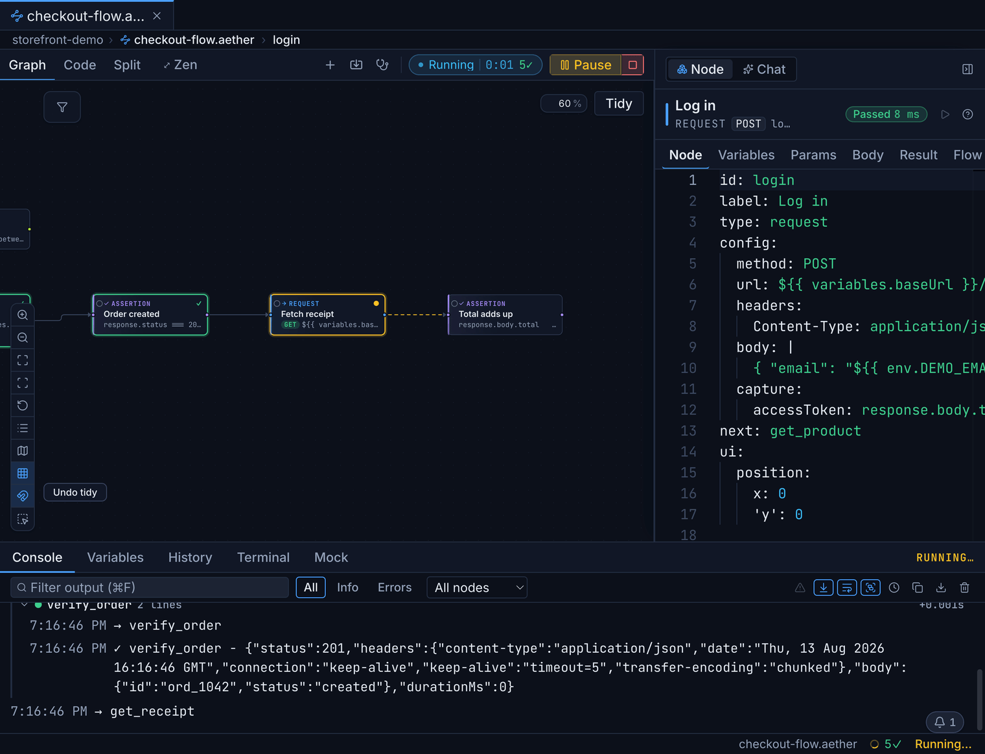Switch to the Split view tab
This screenshot has width=985, height=754.
click(127, 65)
